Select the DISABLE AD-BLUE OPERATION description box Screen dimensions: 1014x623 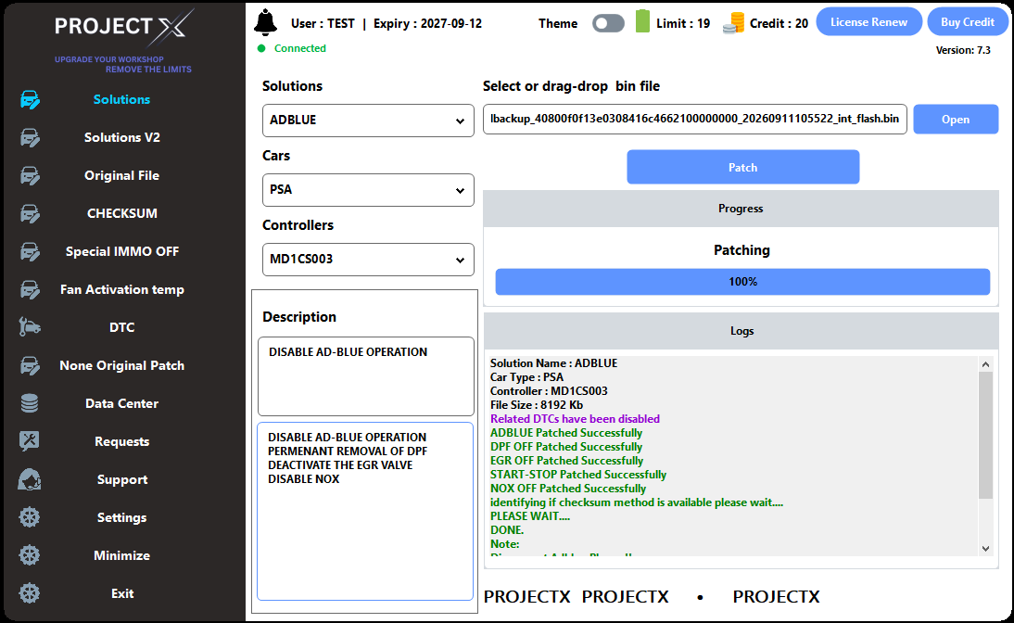click(366, 375)
